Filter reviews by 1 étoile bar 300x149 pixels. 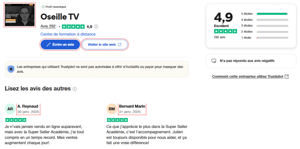pos(272,38)
